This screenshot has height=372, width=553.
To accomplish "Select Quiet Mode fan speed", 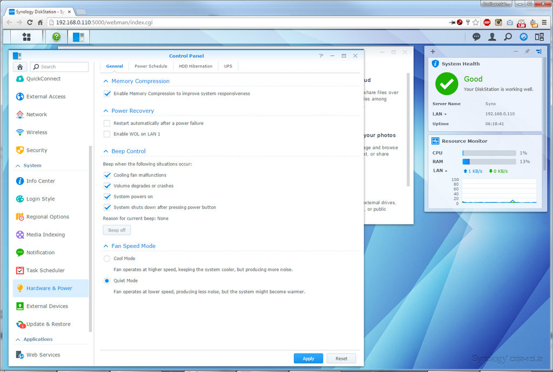I will pos(107,281).
